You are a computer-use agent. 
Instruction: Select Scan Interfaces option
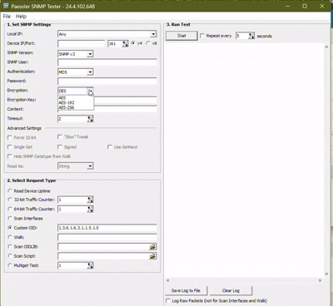pyautogui.click(x=10, y=219)
